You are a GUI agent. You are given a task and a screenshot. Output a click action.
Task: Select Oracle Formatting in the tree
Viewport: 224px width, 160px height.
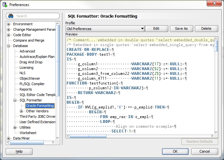pyautogui.click(x=40, y=106)
